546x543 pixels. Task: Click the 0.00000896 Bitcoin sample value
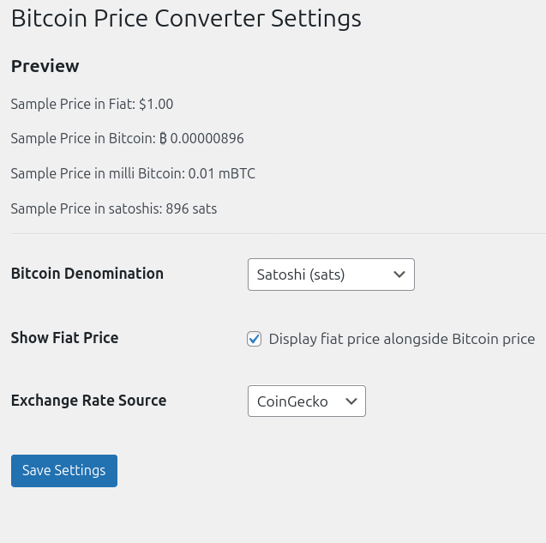click(207, 139)
